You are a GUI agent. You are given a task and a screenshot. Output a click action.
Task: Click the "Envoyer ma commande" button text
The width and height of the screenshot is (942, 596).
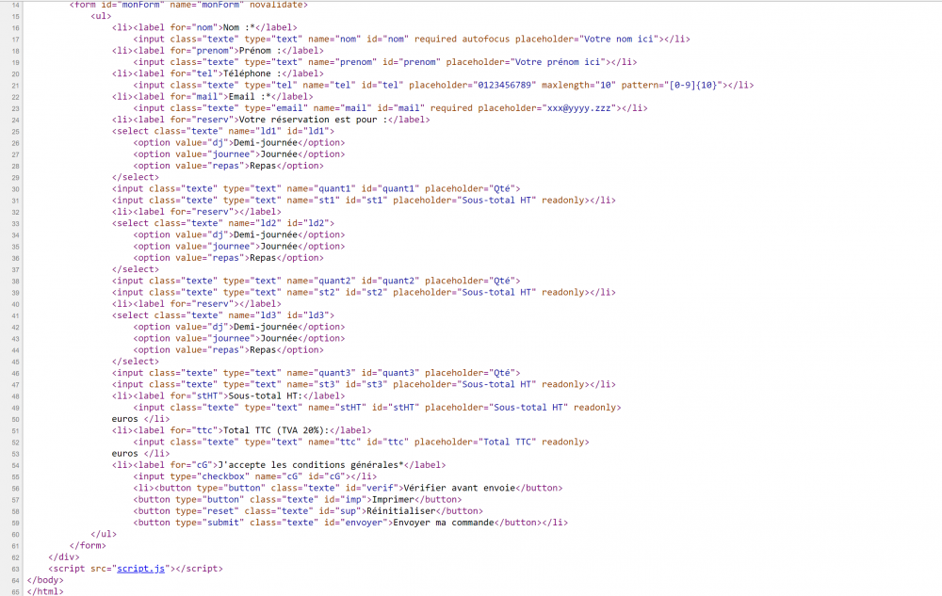point(443,523)
